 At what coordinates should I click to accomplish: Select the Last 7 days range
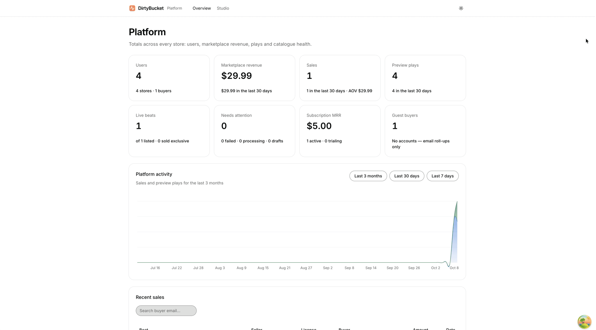pos(443,176)
